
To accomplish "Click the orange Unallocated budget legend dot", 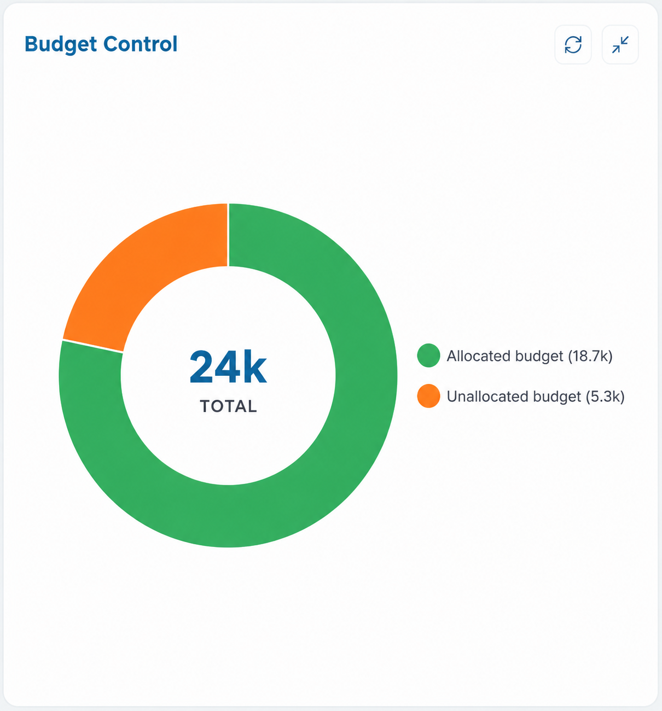I will click(428, 396).
